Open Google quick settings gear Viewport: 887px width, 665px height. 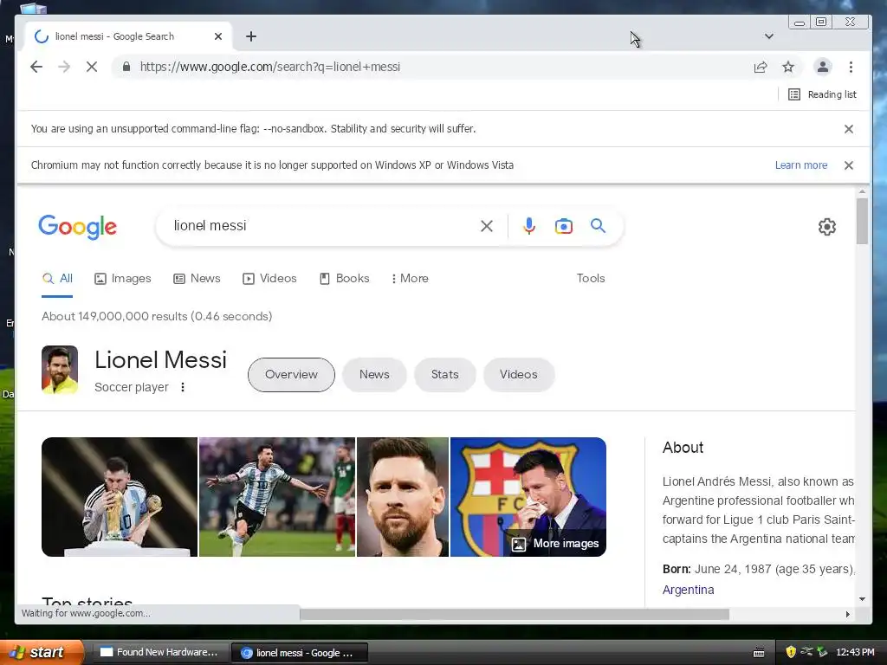click(x=827, y=227)
